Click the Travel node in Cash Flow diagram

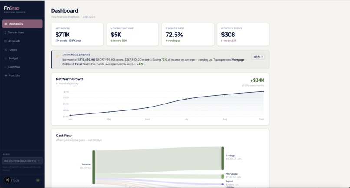pos(222,184)
